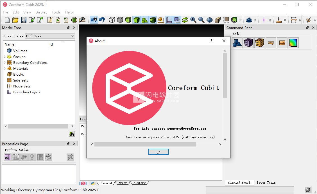Switch to the History tab
This screenshot has width=317, height=194.
pos(139,183)
